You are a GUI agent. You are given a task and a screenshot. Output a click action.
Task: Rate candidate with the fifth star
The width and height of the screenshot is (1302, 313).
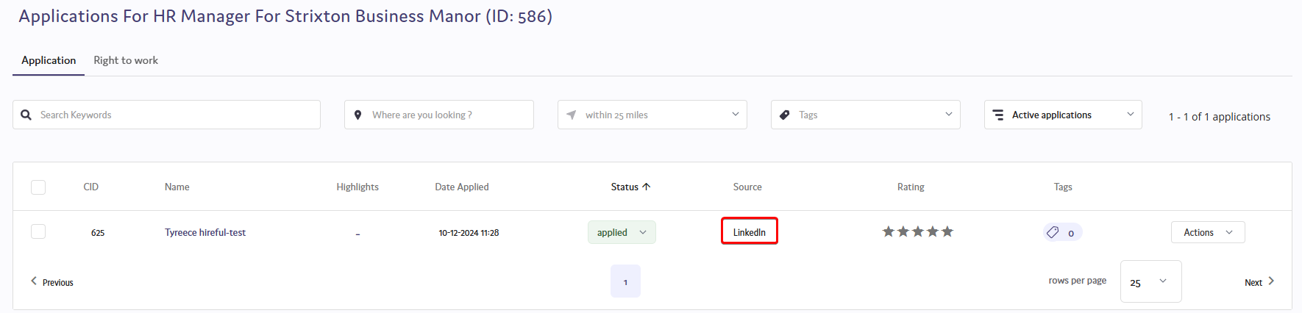[x=947, y=231]
